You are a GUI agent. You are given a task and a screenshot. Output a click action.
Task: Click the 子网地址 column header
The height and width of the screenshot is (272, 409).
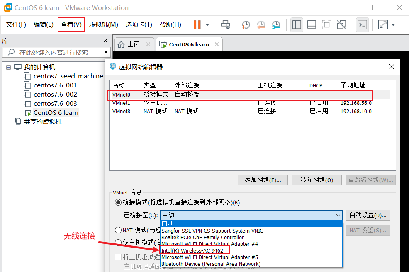click(x=364, y=85)
